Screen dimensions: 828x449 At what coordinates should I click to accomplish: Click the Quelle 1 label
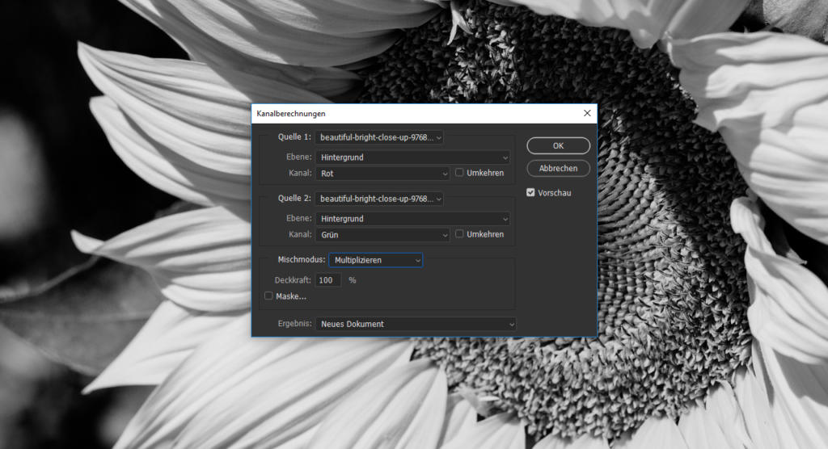point(294,137)
